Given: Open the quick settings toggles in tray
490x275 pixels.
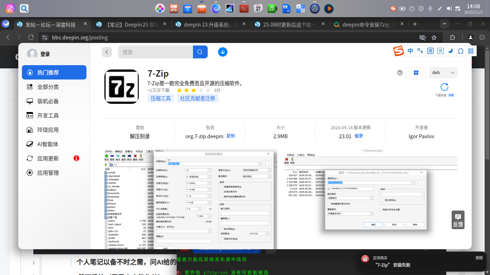Looking at the screenshot, I should 458,9.
